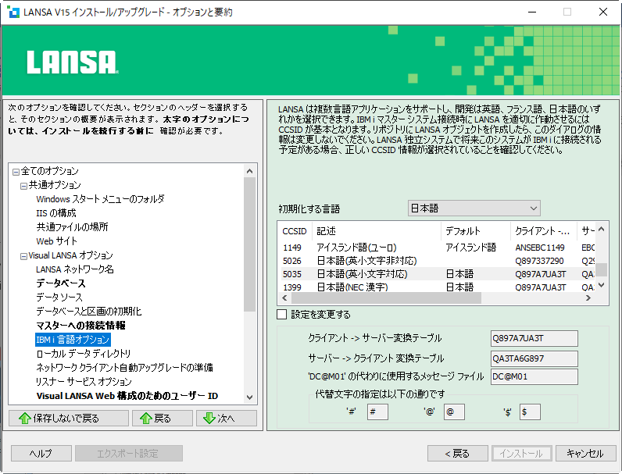Select IIS の構成 in the tree
622x474 pixels.
point(56,213)
